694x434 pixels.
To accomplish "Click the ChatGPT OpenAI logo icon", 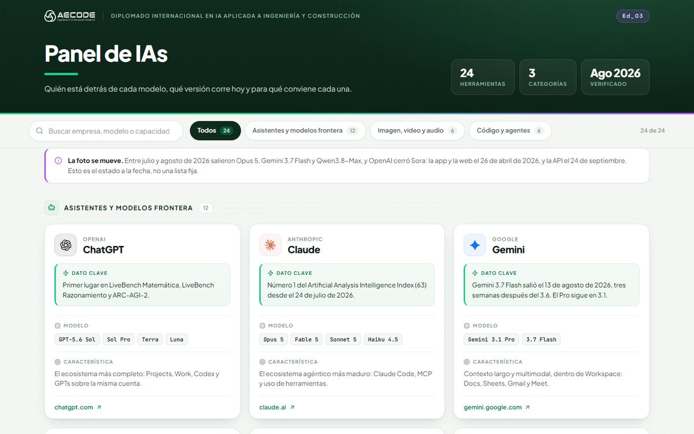I will point(65,245).
